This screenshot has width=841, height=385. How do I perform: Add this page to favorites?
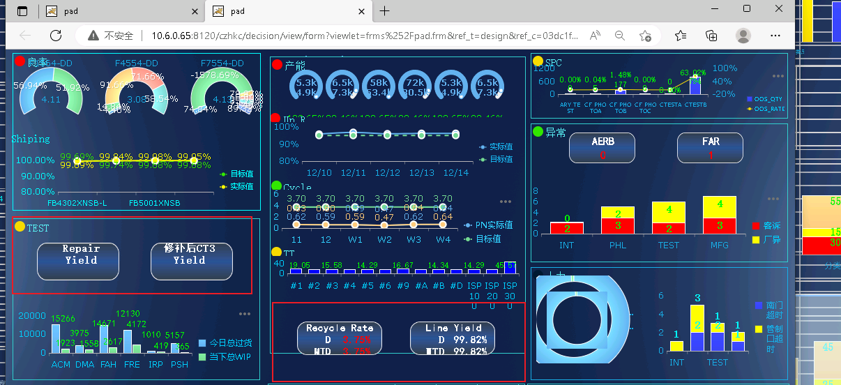coord(645,36)
